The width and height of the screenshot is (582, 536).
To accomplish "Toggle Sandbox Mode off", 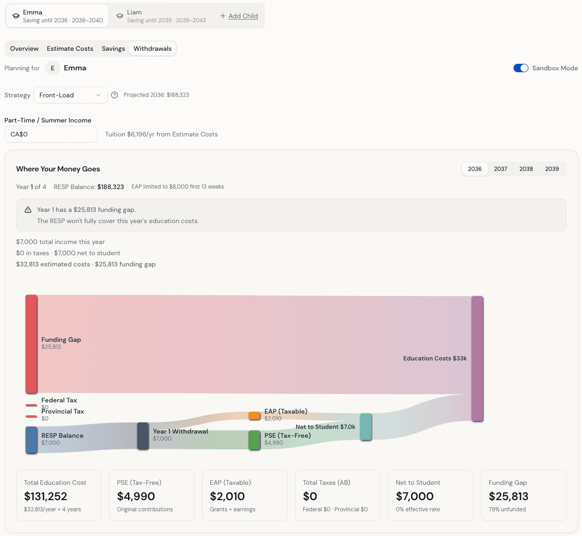I will point(521,68).
